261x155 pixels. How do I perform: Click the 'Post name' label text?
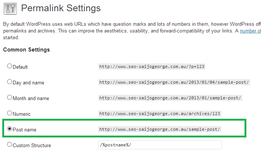click(x=24, y=130)
